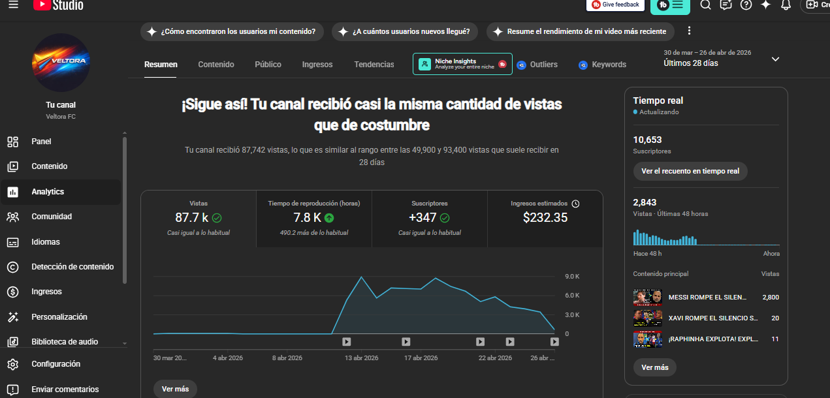Open Configuración gear in sidebar
The width and height of the screenshot is (830, 398).
(56, 364)
